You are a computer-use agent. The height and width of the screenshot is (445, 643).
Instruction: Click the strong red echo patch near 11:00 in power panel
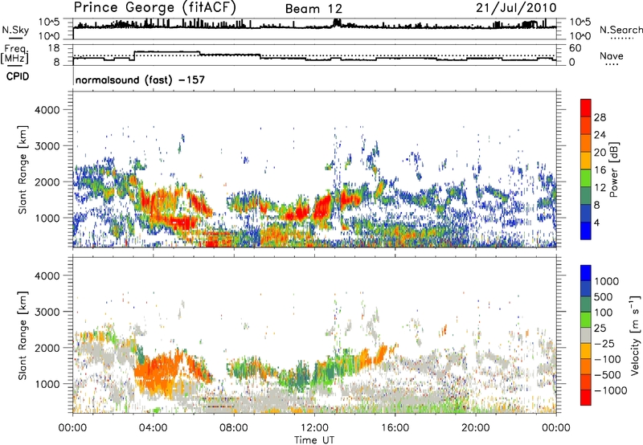pos(298,214)
